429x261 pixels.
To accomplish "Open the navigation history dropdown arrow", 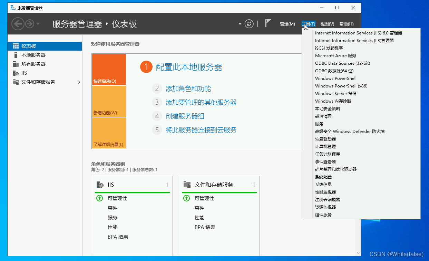I will pos(38,24).
